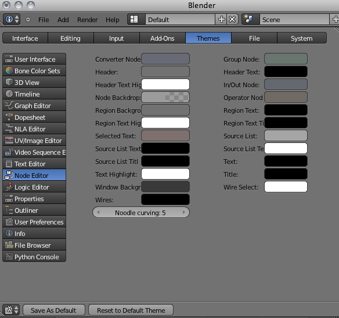Open NLA Editor theme settings
The width and height of the screenshot is (339, 318).
(34, 129)
